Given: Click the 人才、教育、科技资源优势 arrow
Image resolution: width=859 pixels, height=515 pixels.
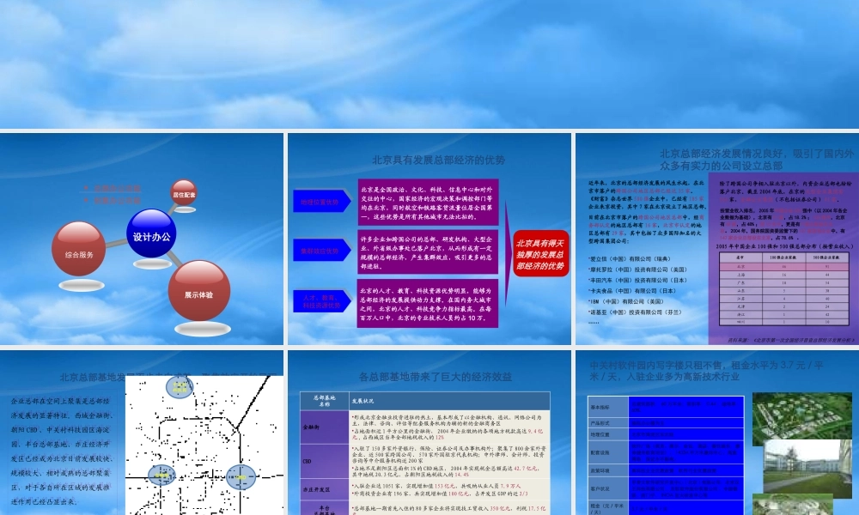Looking at the screenshot, I should point(321,301).
